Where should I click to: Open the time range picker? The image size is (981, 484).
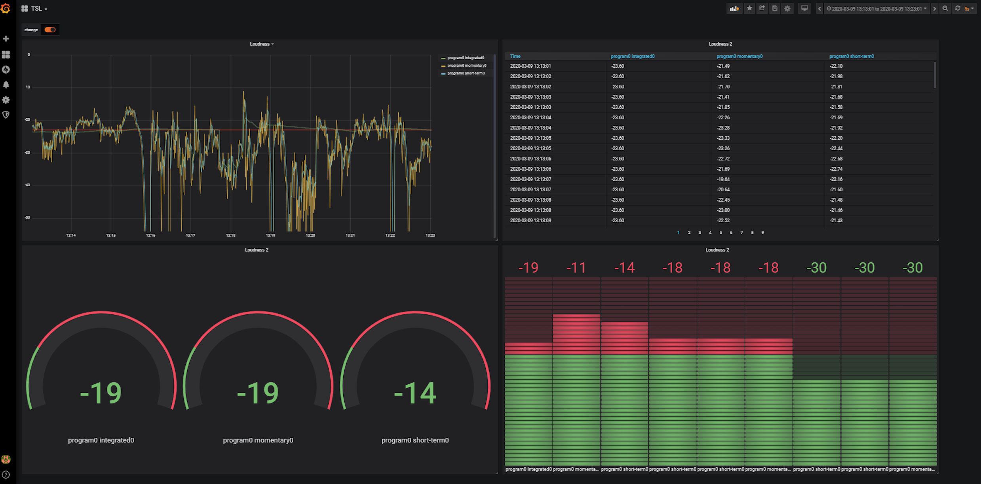(876, 8)
